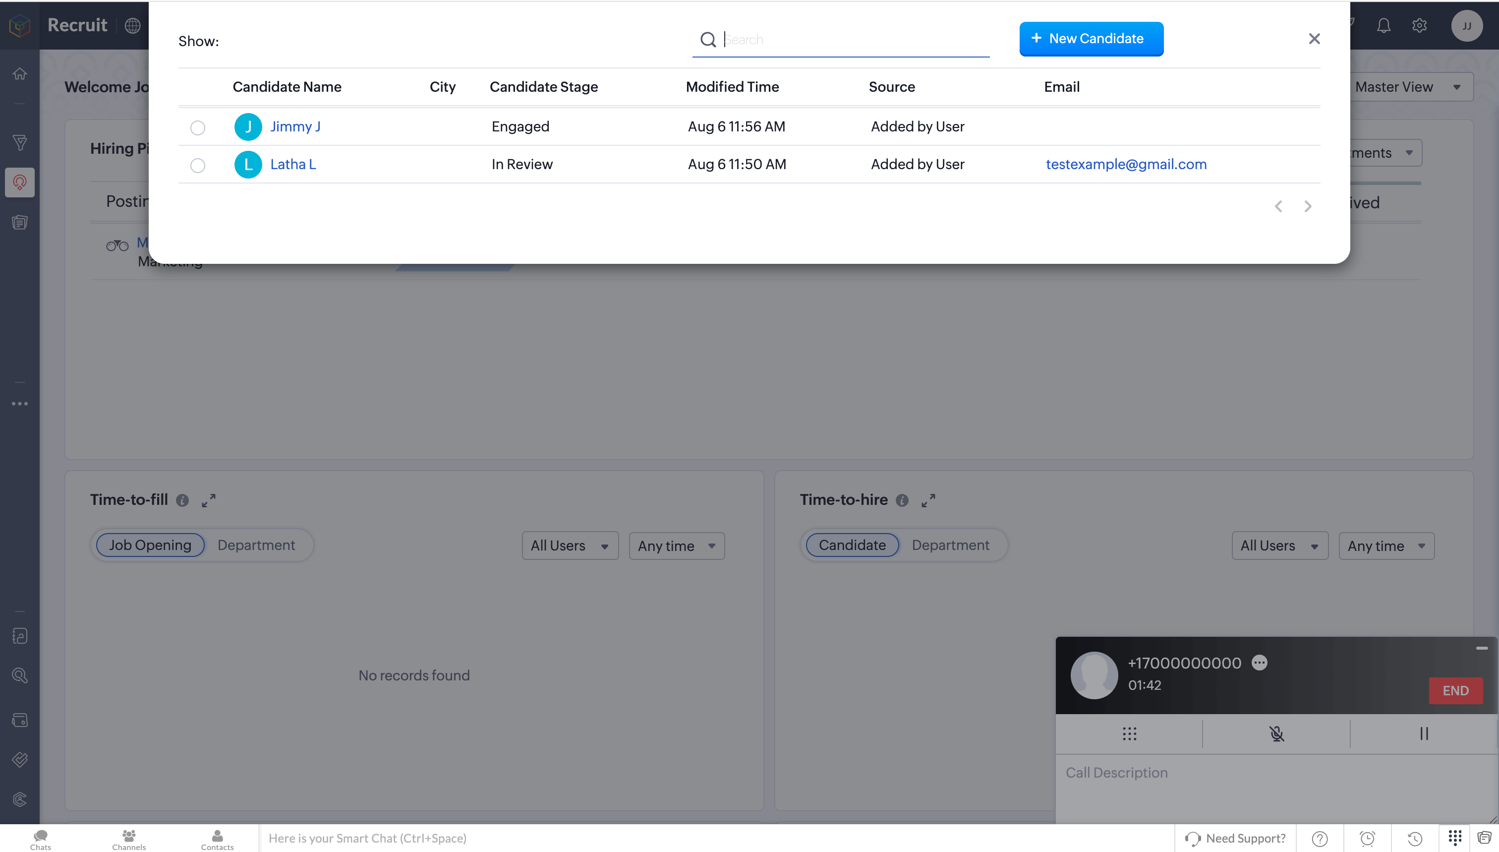This screenshot has width=1499, height=852.
Task: Select Latha L radio button
Action: (198, 166)
